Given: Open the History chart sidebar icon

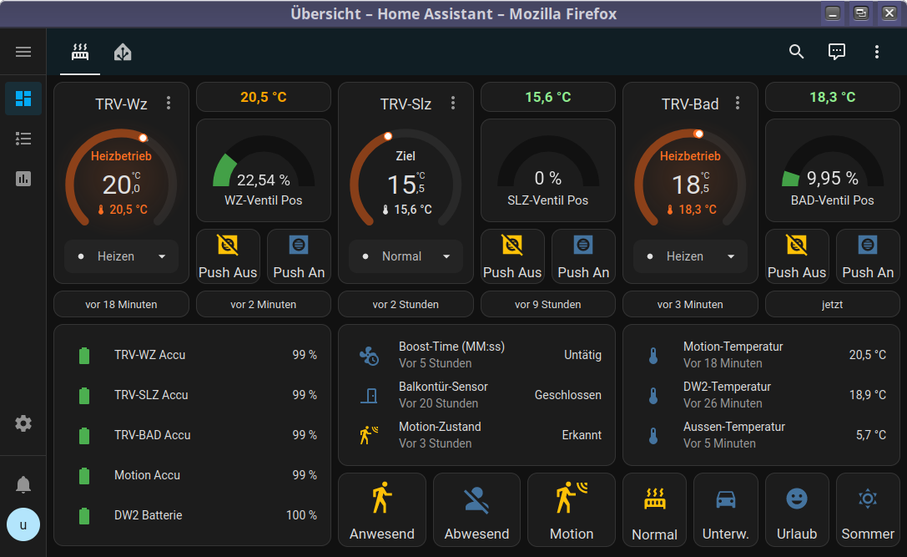Looking at the screenshot, I should tap(23, 179).
